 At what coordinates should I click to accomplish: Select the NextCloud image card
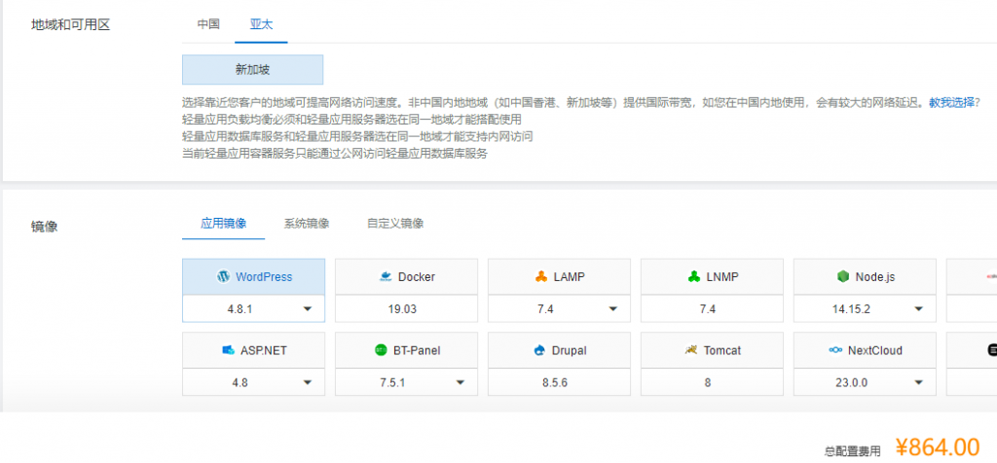coord(865,350)
